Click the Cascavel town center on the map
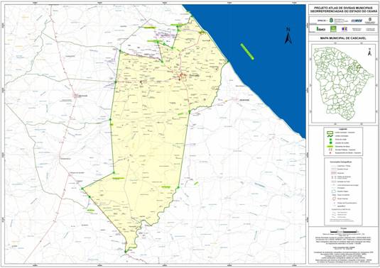This screenshot has width=380, height=268. [x=183, y=76]
